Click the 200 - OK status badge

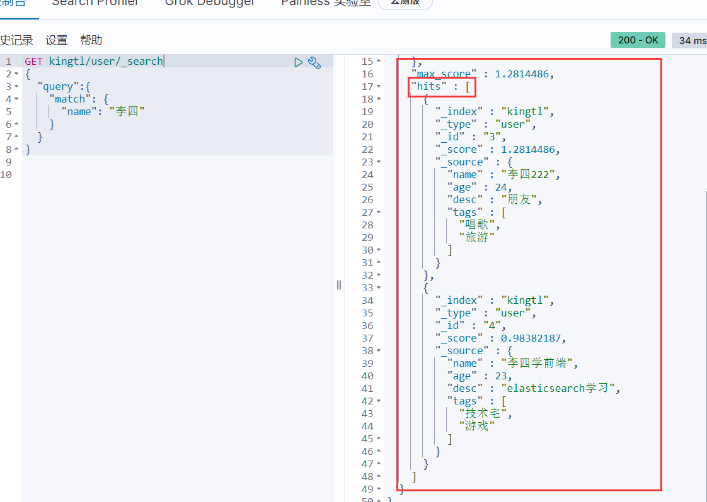coord(638,40)
